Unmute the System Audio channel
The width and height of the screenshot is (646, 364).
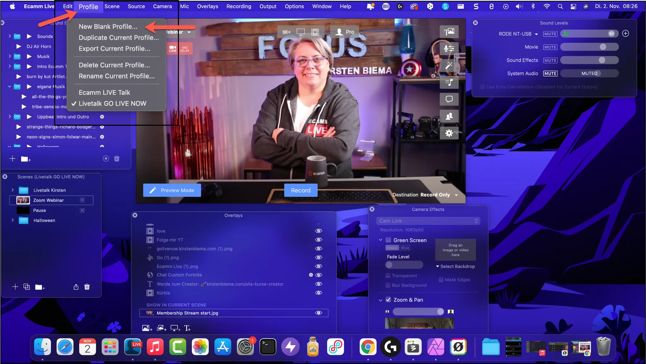click(550, 73)
